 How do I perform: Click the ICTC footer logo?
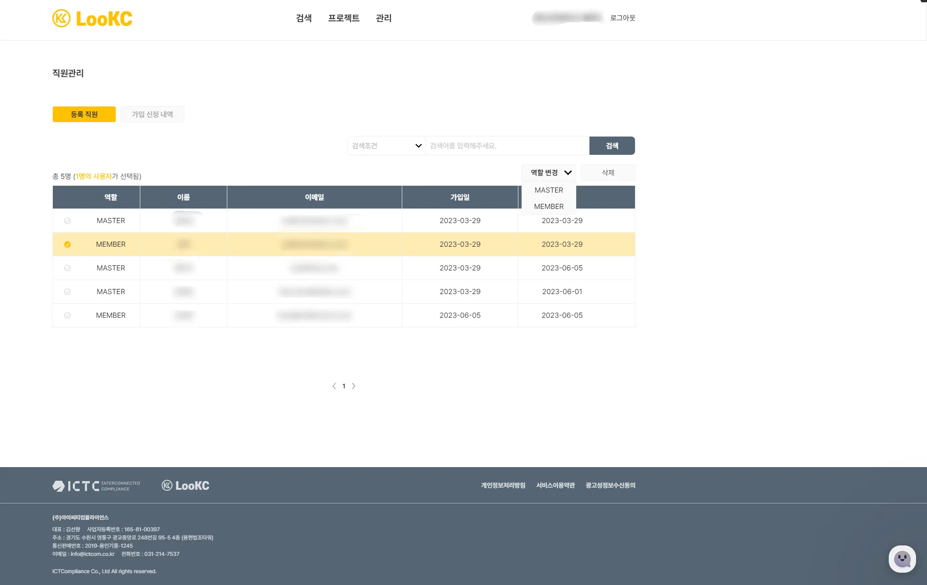[96, 486]
